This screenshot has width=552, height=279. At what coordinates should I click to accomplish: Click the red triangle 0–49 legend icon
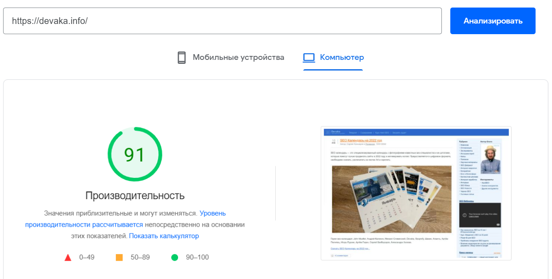click(68, 257)
